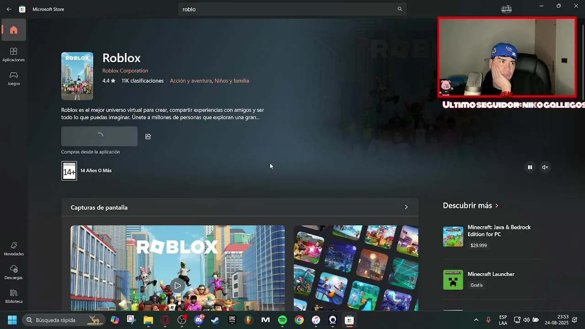Open Copilot from the taskbar
The width and height of the screenshot is (585, 329).
click(115, 320)
